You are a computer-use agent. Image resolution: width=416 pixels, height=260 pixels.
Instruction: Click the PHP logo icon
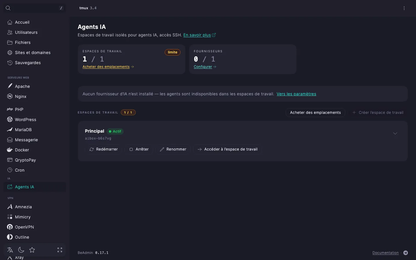[x=10, y=109]
